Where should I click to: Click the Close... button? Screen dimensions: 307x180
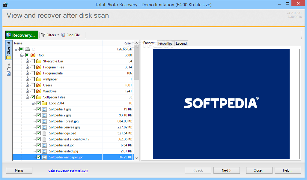tap(259, 170)
